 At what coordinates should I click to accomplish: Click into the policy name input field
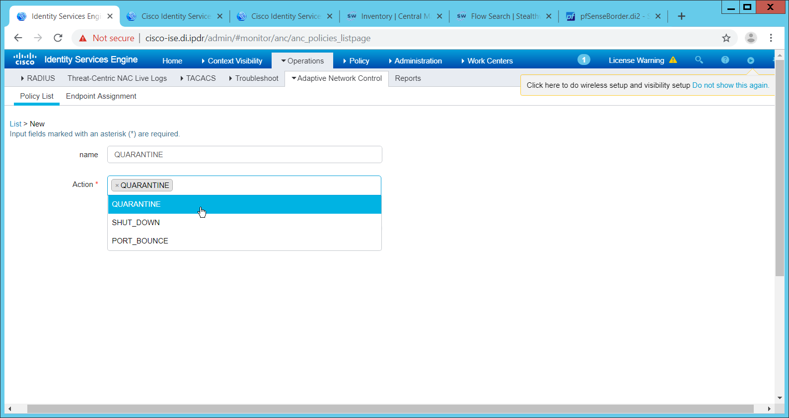(244, 155)
